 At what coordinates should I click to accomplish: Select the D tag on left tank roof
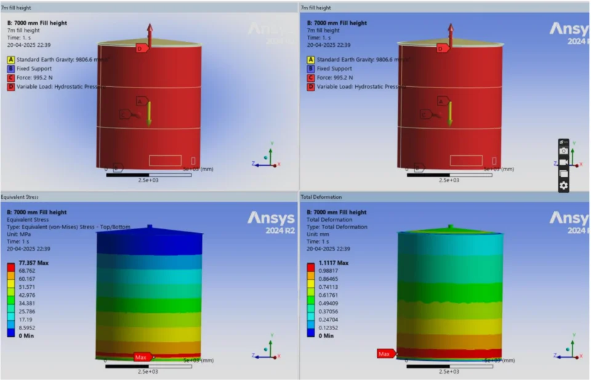point(142,48)
